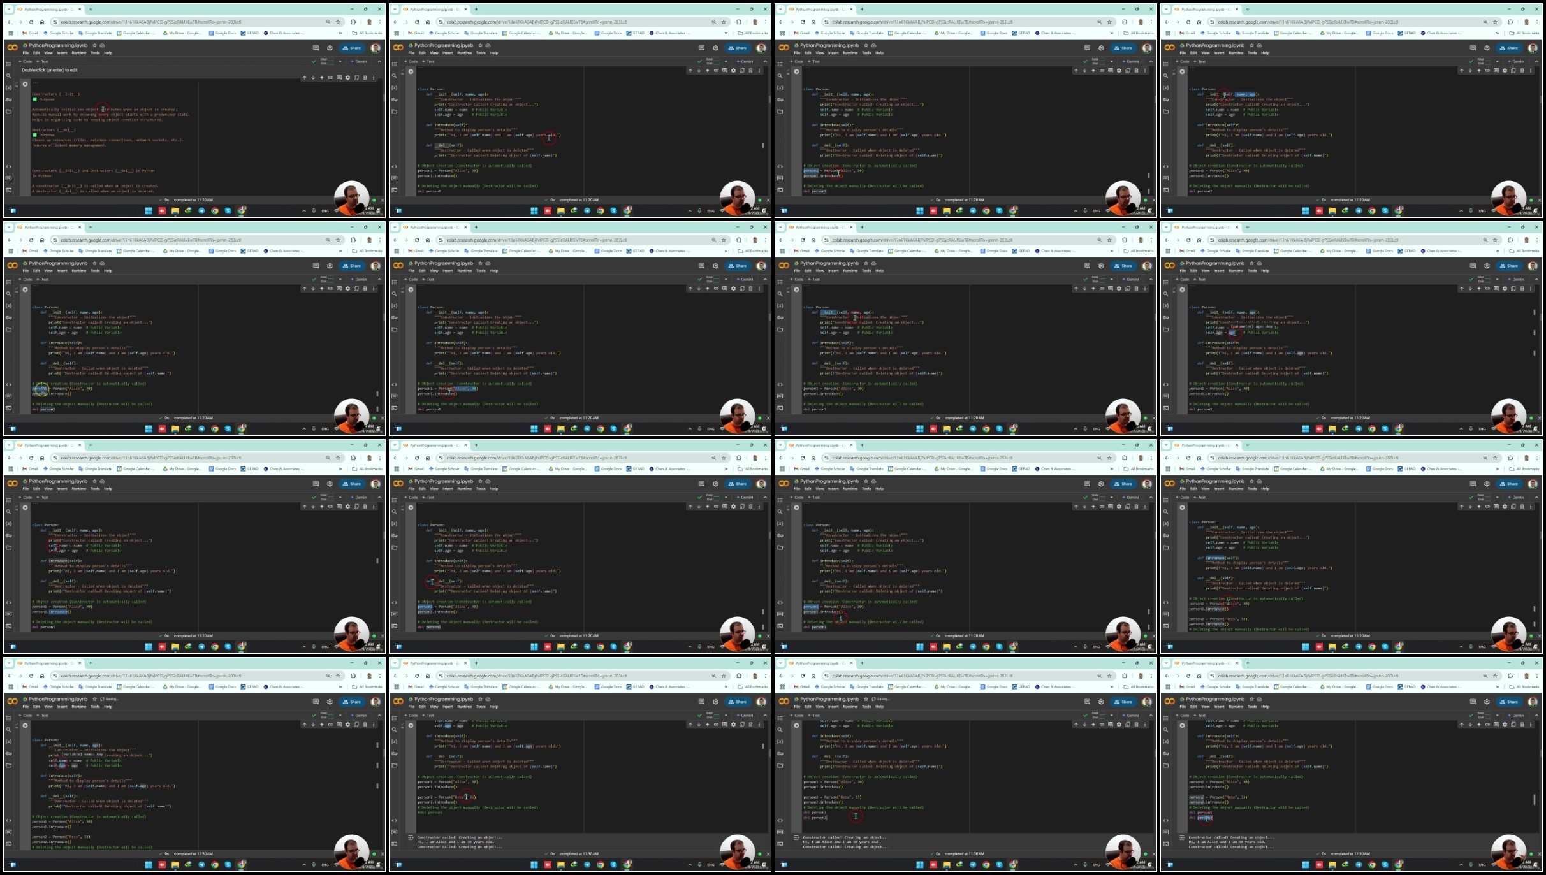Open tab search chevron in '(parameter) age' tooltip frame
1546x875 pixels.
click(1166, 227)
